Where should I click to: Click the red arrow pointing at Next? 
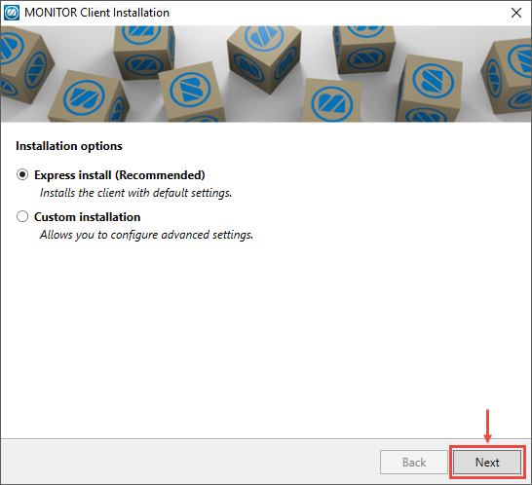click(x=487, y=426)
